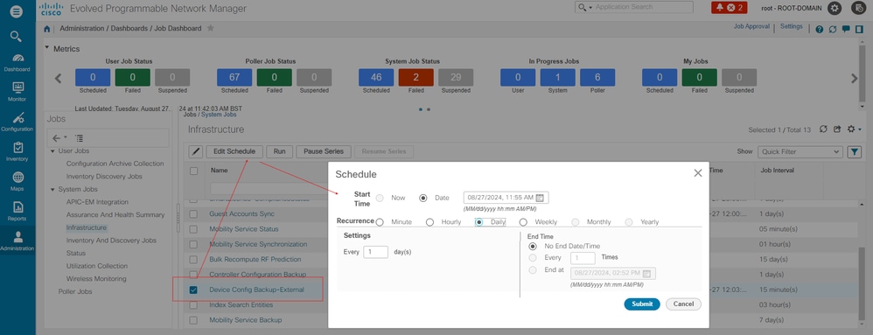Go to next metrics with right chevron
Viewport: 873px width, 335px height.
pos(854,79)
